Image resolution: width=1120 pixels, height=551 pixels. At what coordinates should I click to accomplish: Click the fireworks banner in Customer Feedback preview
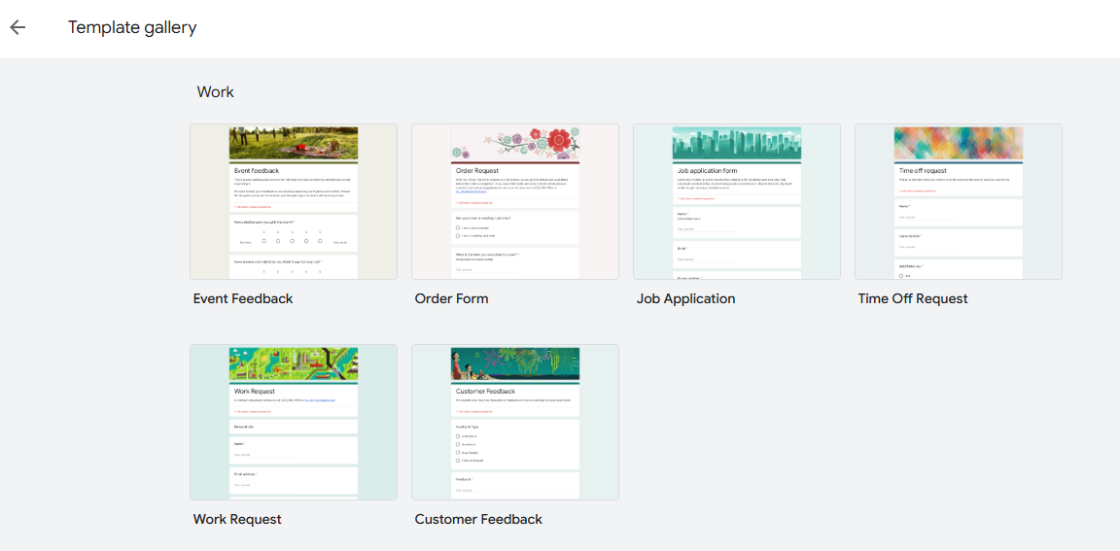point(514,363)
